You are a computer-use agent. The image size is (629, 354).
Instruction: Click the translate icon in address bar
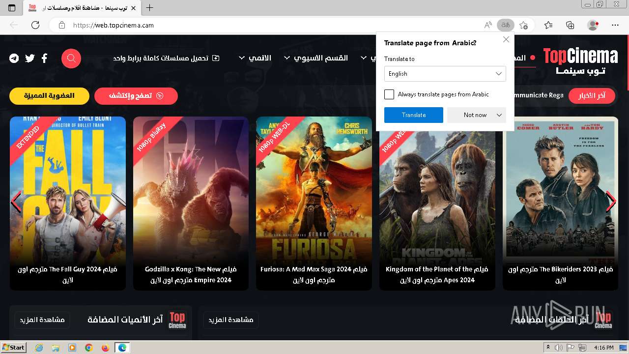(505, 25)
